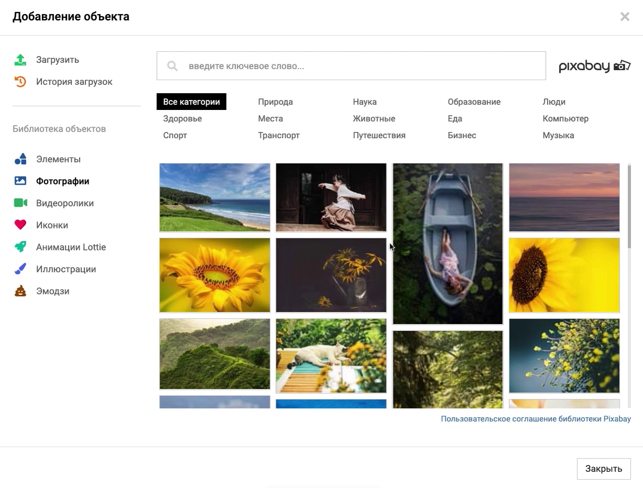This screenshot has height=488, width=643.
Task: Choose the Путешествия category
Action: (379, 136)
